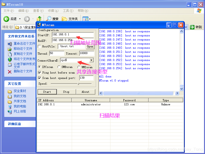
Task: Select result row 192.168.0.1
Action: coord(110,104)
